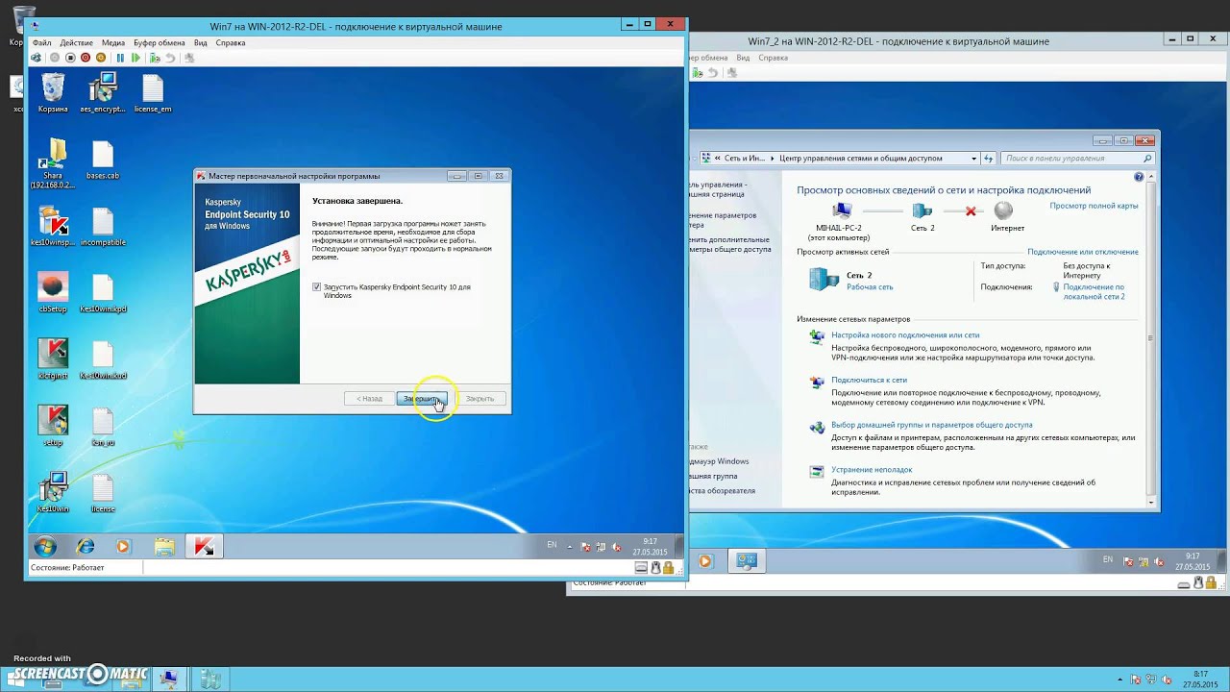Screen dimensions: 1230x692
Task: Click the orange Save state icon in the VM toolbar
Action: (x=101, y=58)
